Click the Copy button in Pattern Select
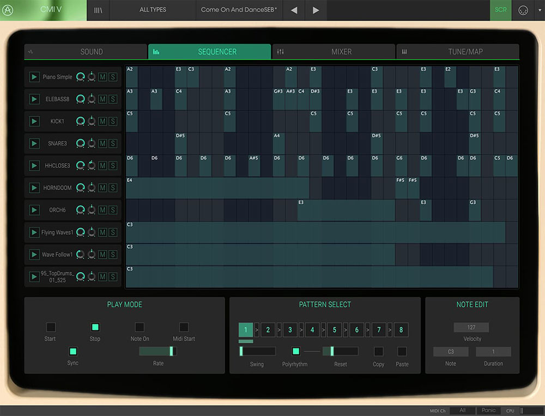Viewport: 545px width, 416px height. pos(378,352)
